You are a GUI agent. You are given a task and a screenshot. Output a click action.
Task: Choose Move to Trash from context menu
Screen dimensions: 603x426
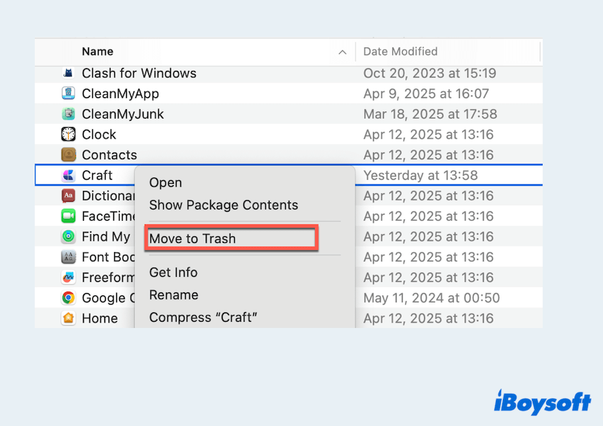tap(192, 239)
